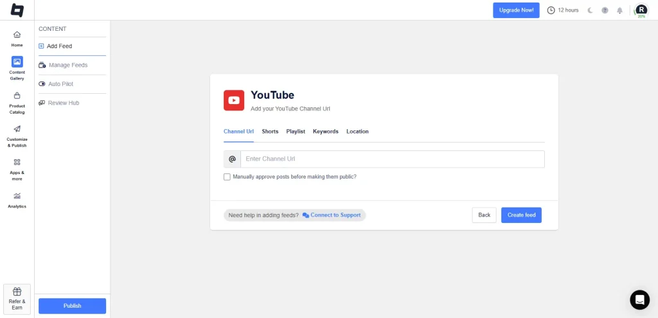Switch to Location tab
This screenshot has height=318, width=658.
357,131
